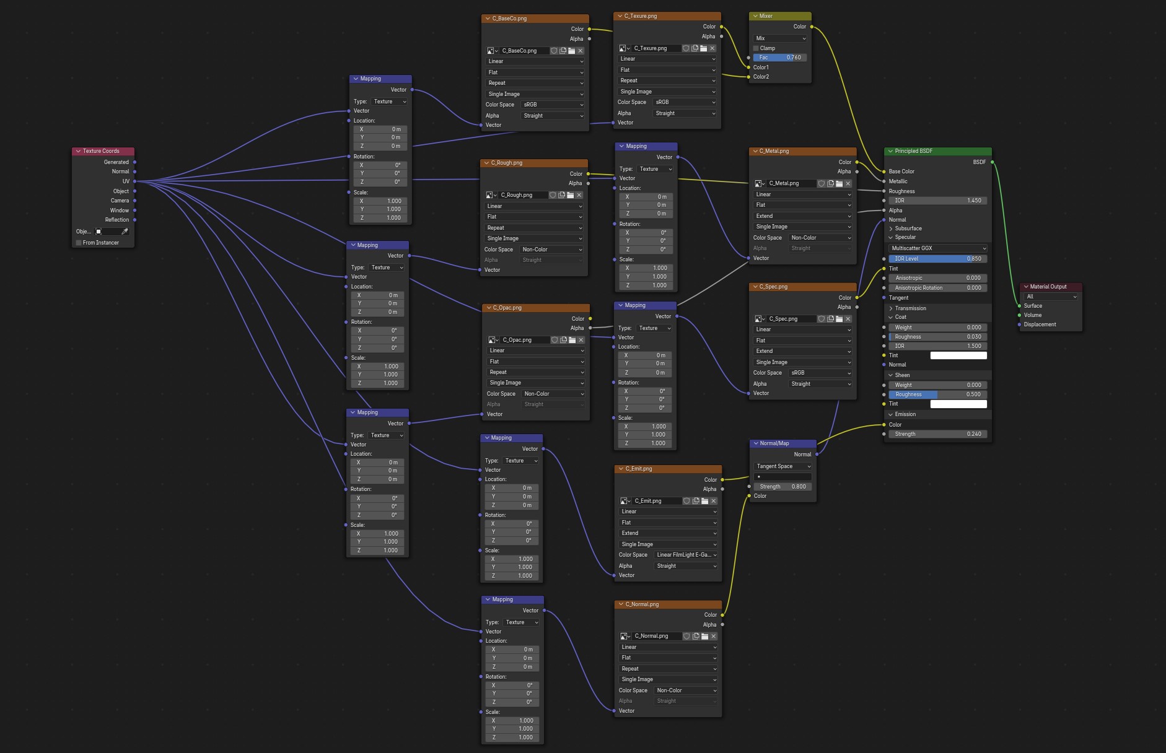Open Tangent Space dropdown in Normal/Map node
Viewport: 1166px width, 753px height.
click(x=783, y=466)
